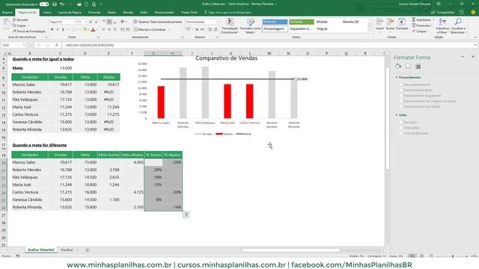Select Linha de Gradiente radio option

tap(401, 133)
